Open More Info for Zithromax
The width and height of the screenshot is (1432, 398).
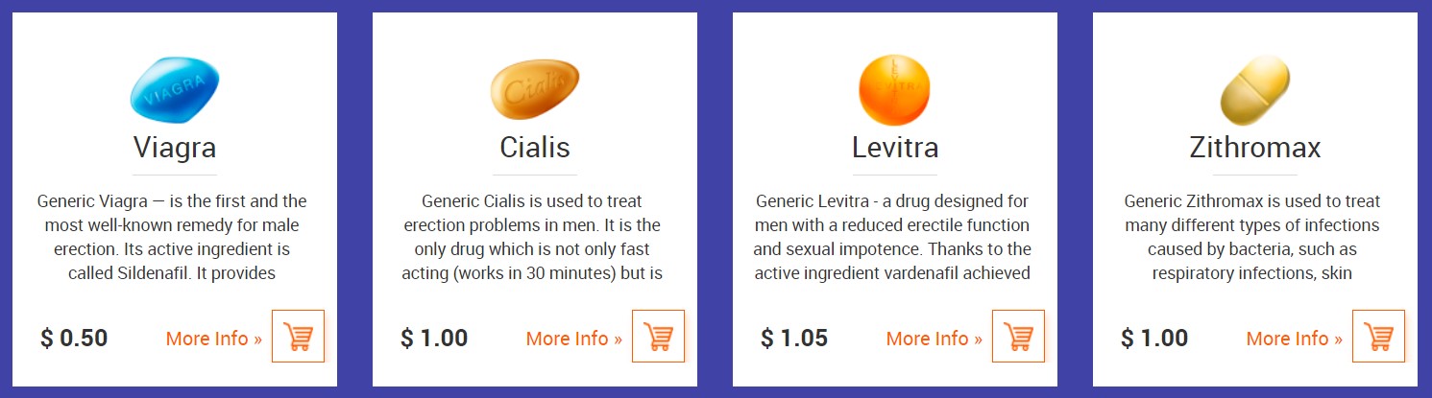pyautogui.click(x=1294, y=339)
